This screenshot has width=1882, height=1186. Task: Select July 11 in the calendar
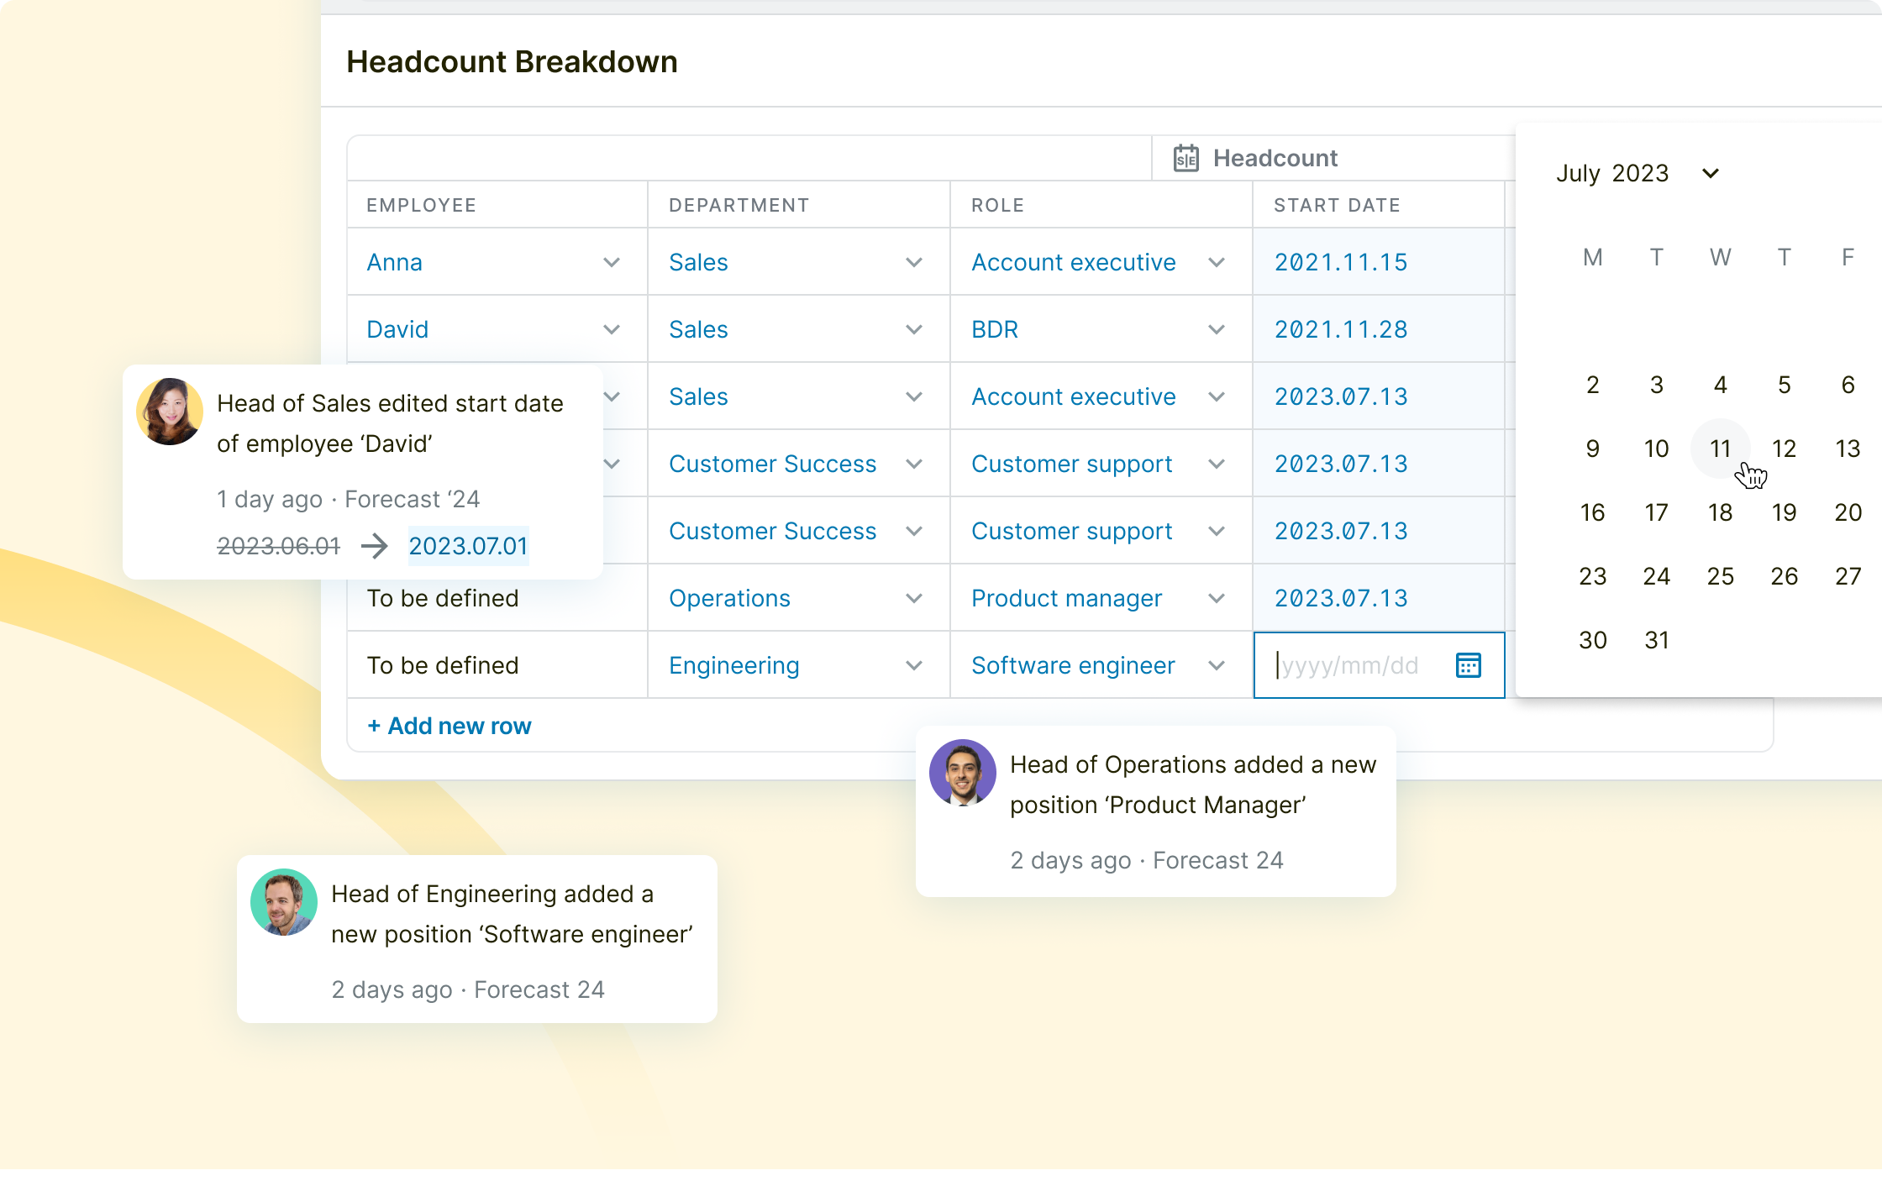[1720, 449]
